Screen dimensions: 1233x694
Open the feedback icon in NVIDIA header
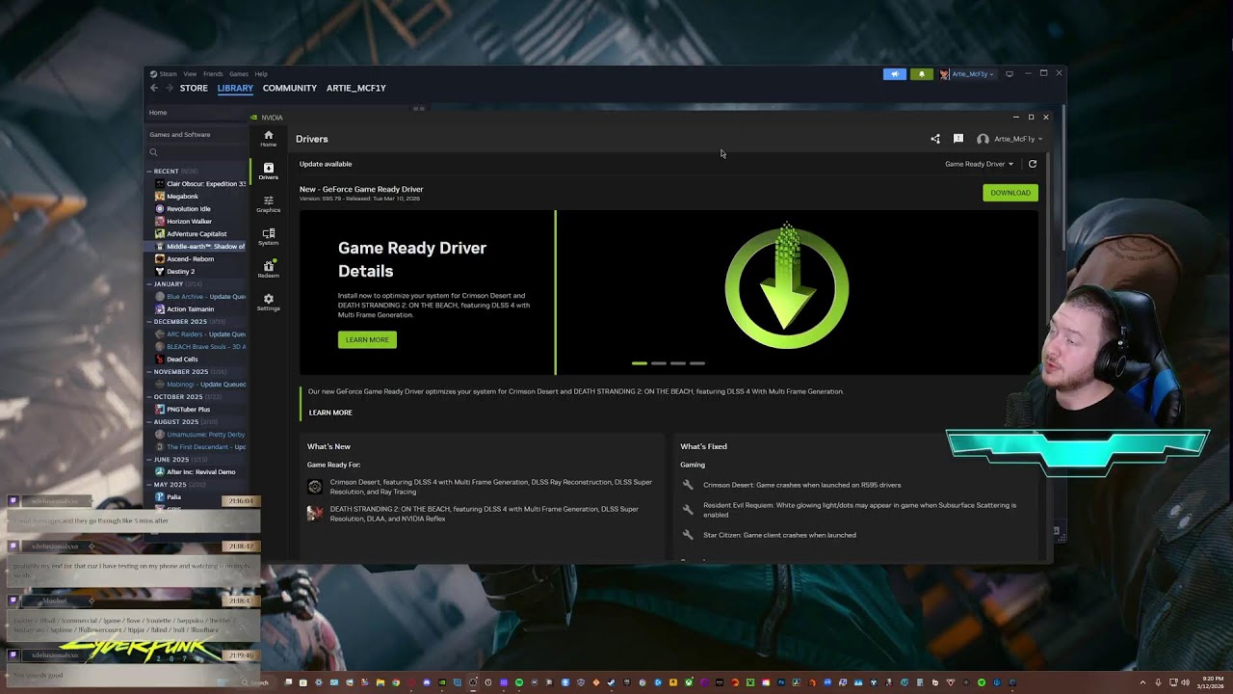[958, 139]
